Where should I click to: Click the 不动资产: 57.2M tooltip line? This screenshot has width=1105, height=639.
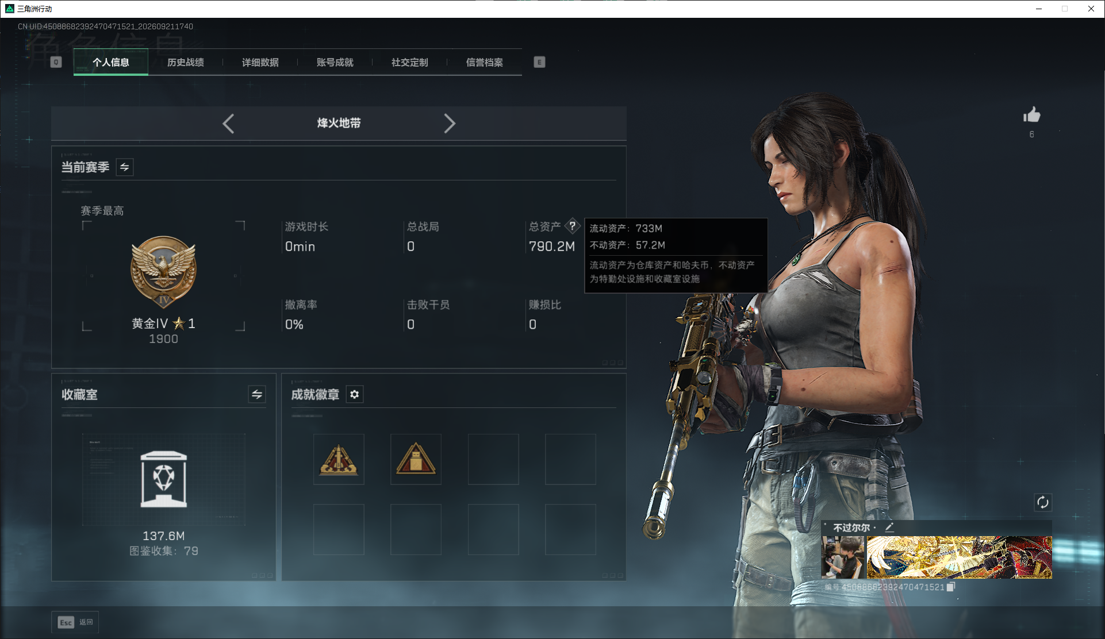point(627,245)
